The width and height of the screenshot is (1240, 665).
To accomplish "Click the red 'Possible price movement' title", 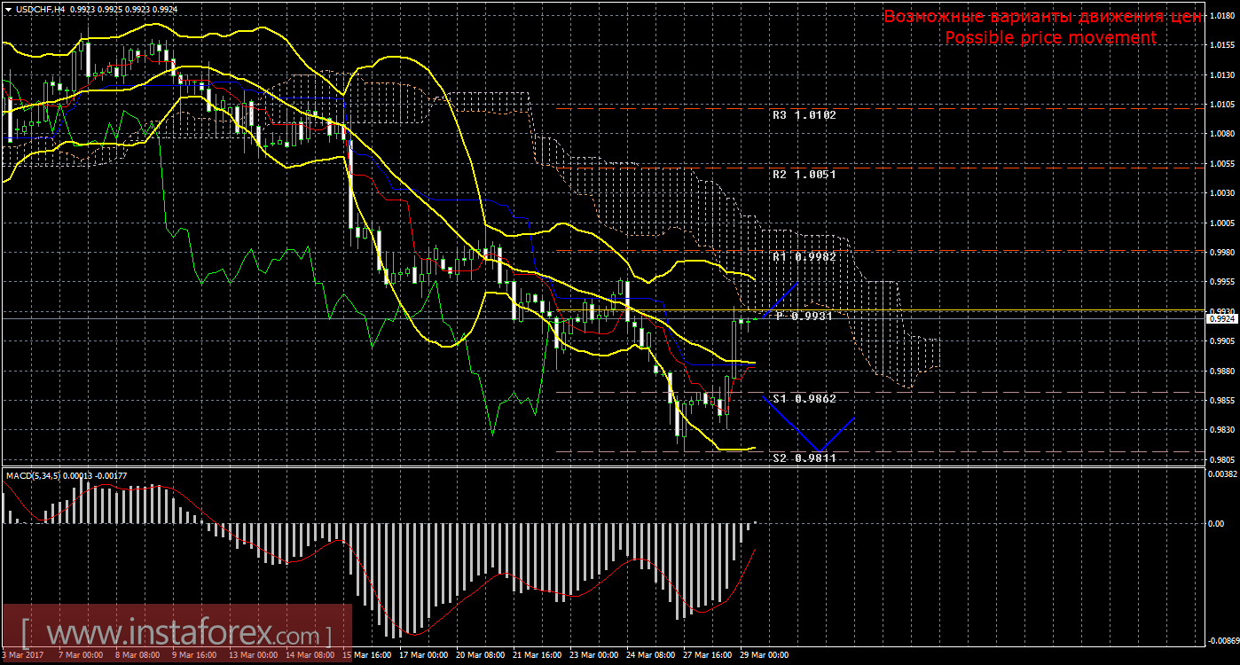I will click(x=1050, y=38).
